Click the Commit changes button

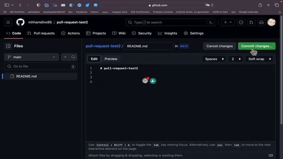[256, 46]
